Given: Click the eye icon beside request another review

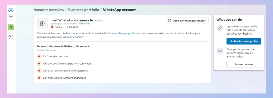Looking at the screenshot, I should 220,51.
